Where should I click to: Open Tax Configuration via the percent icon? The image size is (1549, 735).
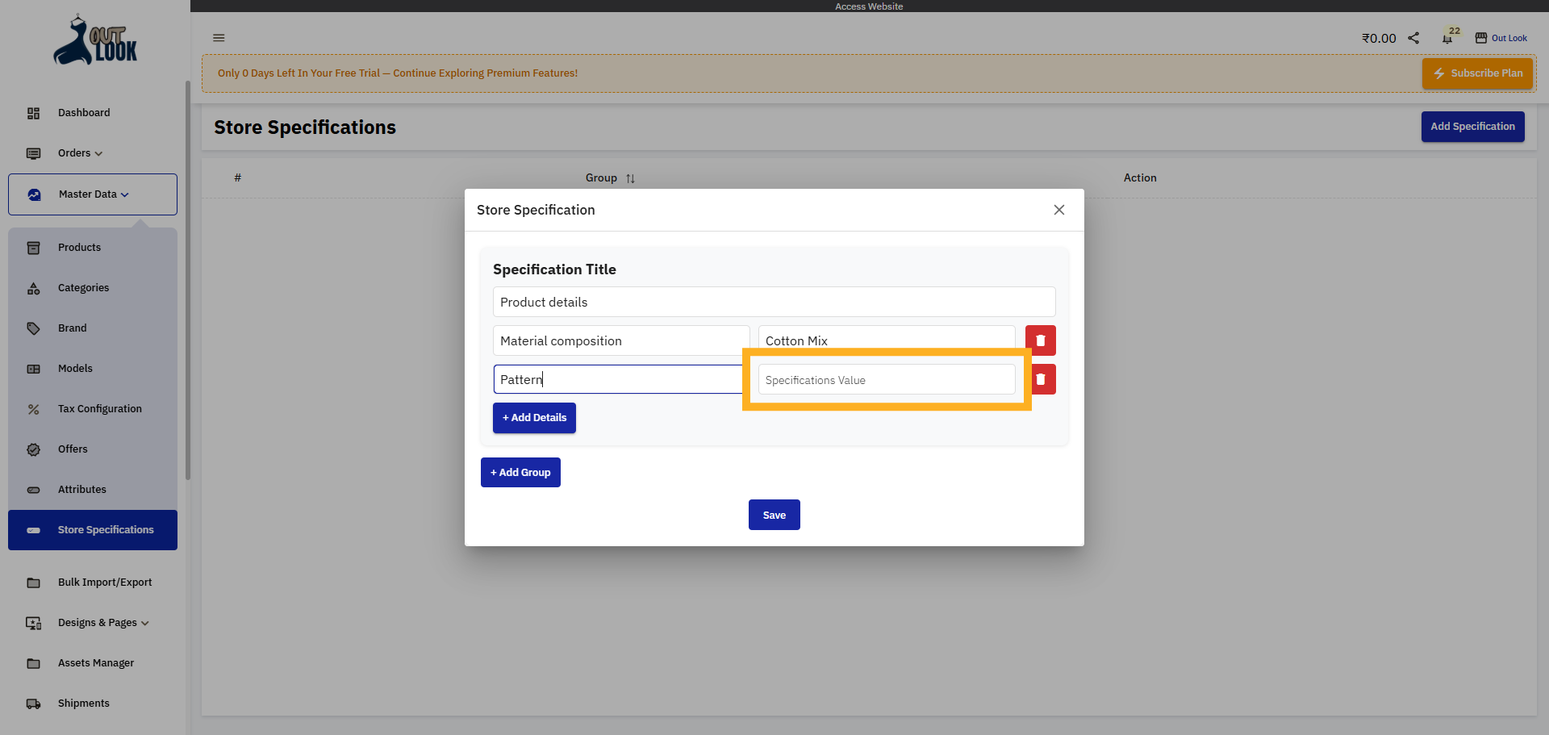coord(33,409)
